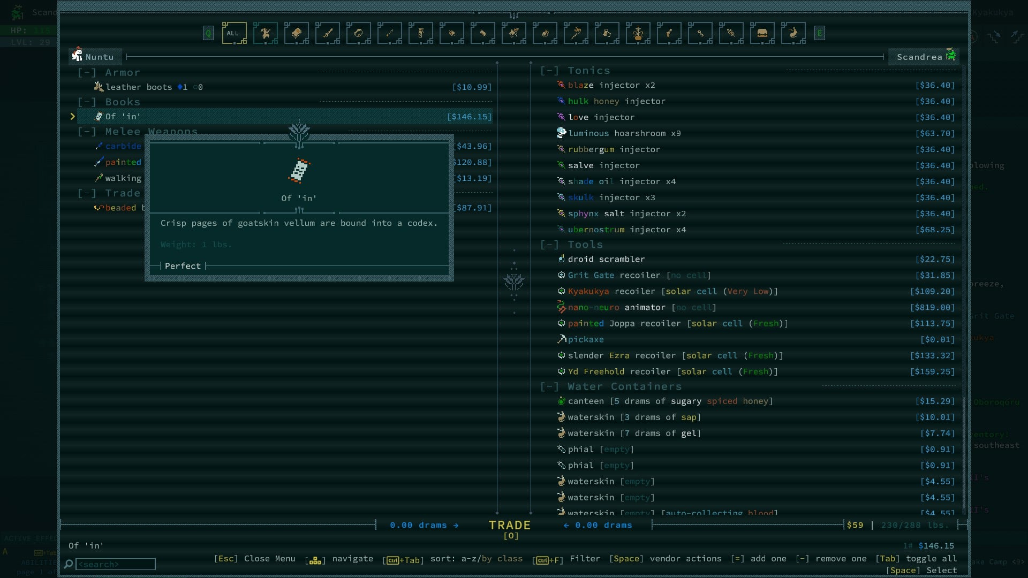The image size is (1028, 578).
Task: Toggle the pickaxe item for trade
Action: pos(586,339)
